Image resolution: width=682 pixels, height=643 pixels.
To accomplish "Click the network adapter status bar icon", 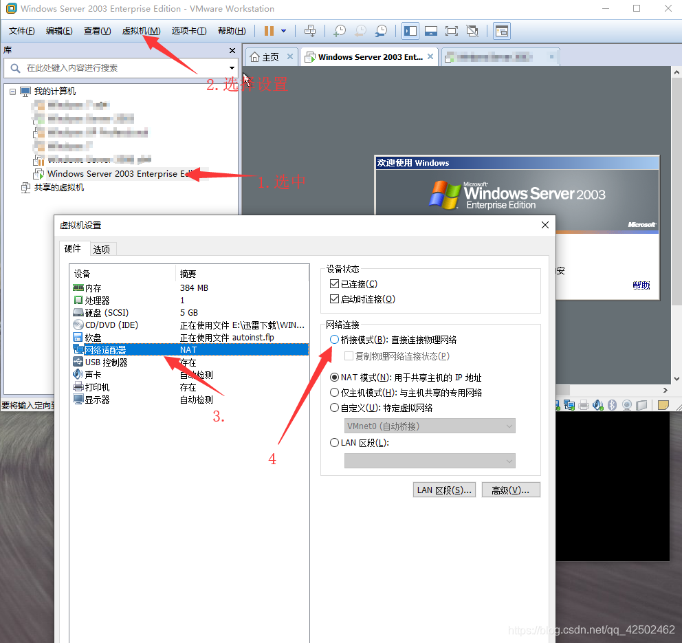I will coord(569,405).
